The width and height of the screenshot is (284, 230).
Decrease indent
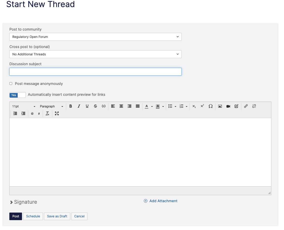click(x=15, y=113)
